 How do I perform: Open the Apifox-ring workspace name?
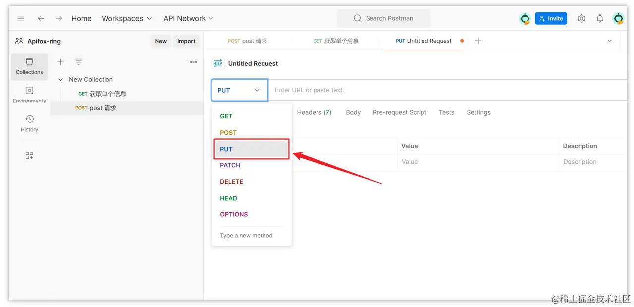pyautogui.click(x=44, y=41)
